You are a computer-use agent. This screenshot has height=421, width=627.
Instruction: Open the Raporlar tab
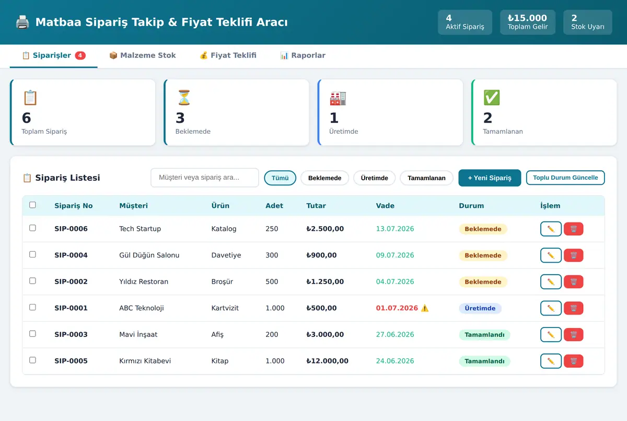point(303,55)
